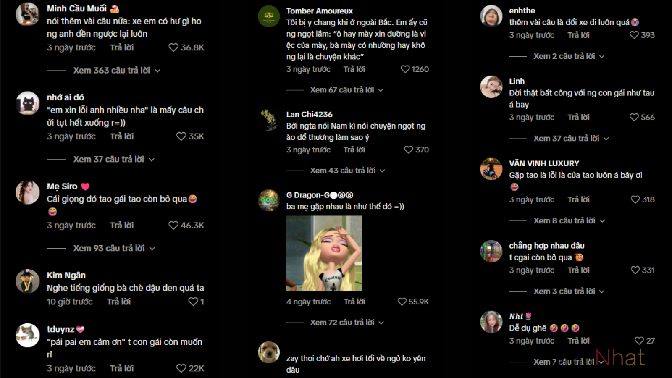Viewport: 672px width, 378px height.
Task: Toggle like on Lan Chi4236's comment
Action: [x=408, y=150]
